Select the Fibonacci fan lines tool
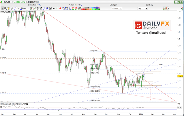 (x=47, y=8)
